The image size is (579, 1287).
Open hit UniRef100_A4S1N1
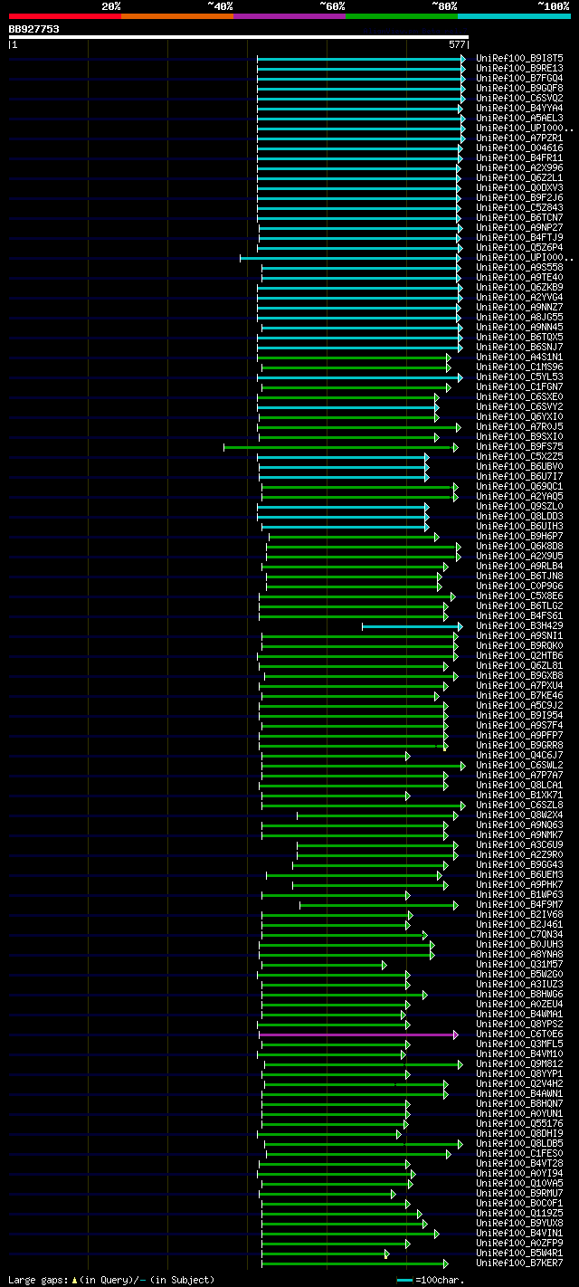point(519,357)
